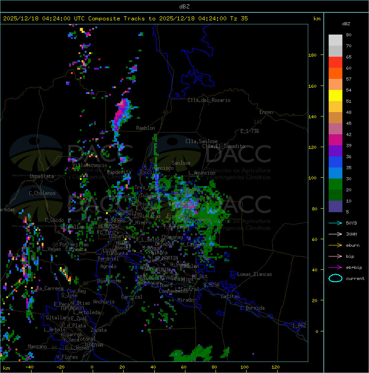This screenshot has height=373, width=369.
Task: Click the Uspallata place label
Action: pos(42,176)
